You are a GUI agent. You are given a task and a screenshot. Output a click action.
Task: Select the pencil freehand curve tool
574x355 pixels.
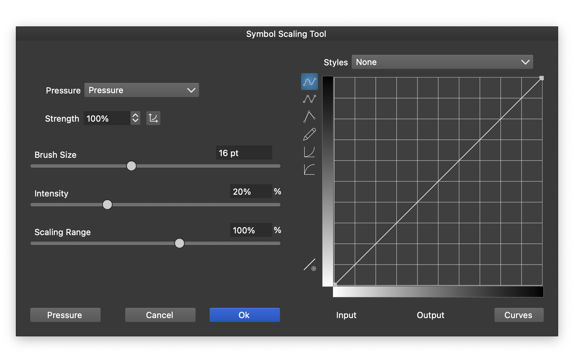(309, 134)
